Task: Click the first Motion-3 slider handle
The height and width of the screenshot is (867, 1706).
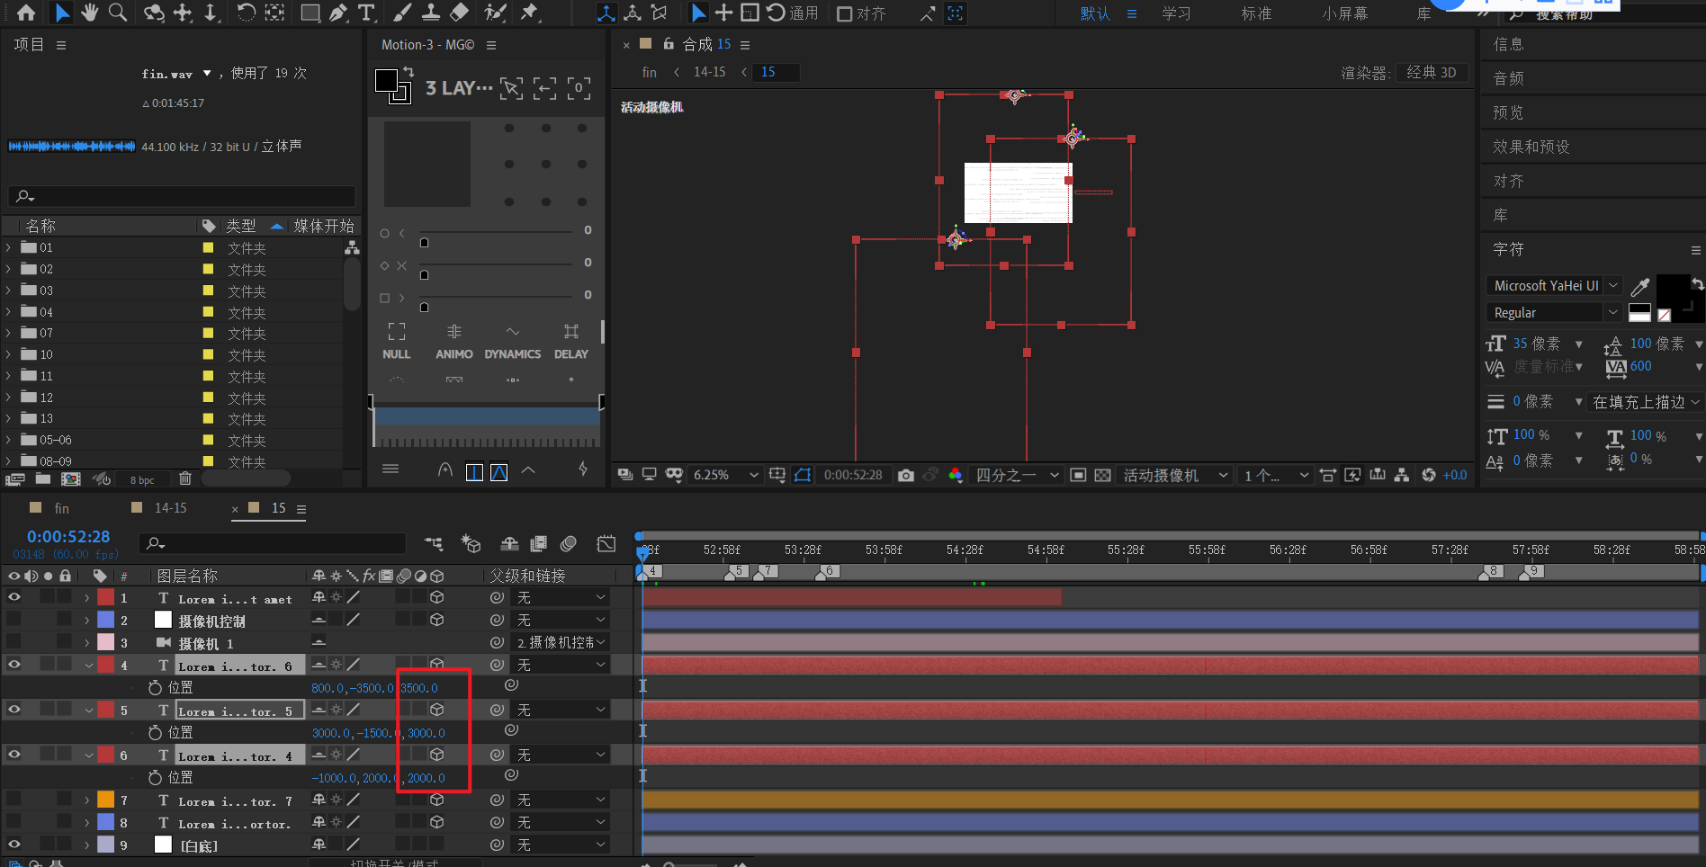Action: pos(424,242)
